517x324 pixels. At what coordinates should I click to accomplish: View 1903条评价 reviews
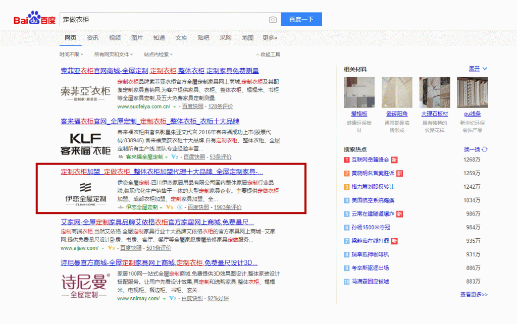(228, 207)
